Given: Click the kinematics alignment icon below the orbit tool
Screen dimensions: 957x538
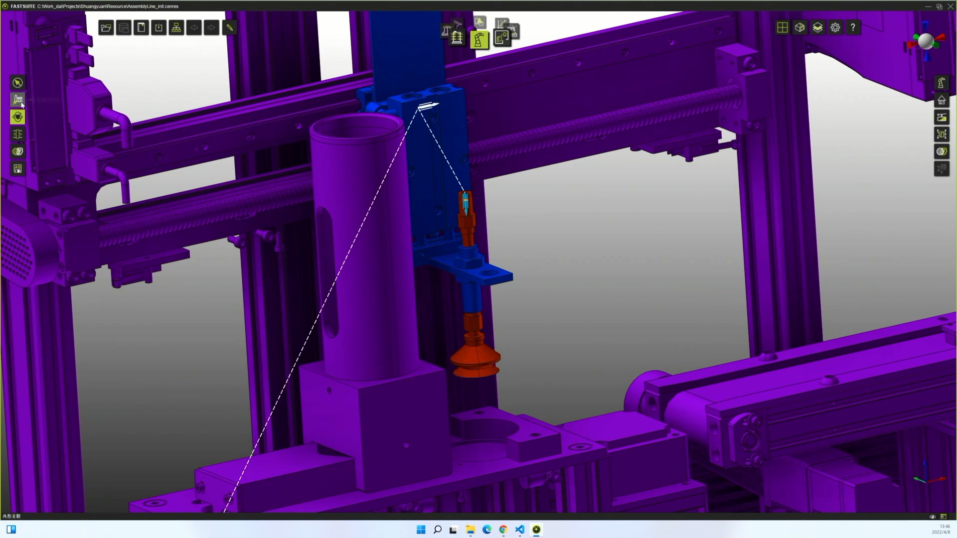Looking at the screenshot, I should 17,134.
